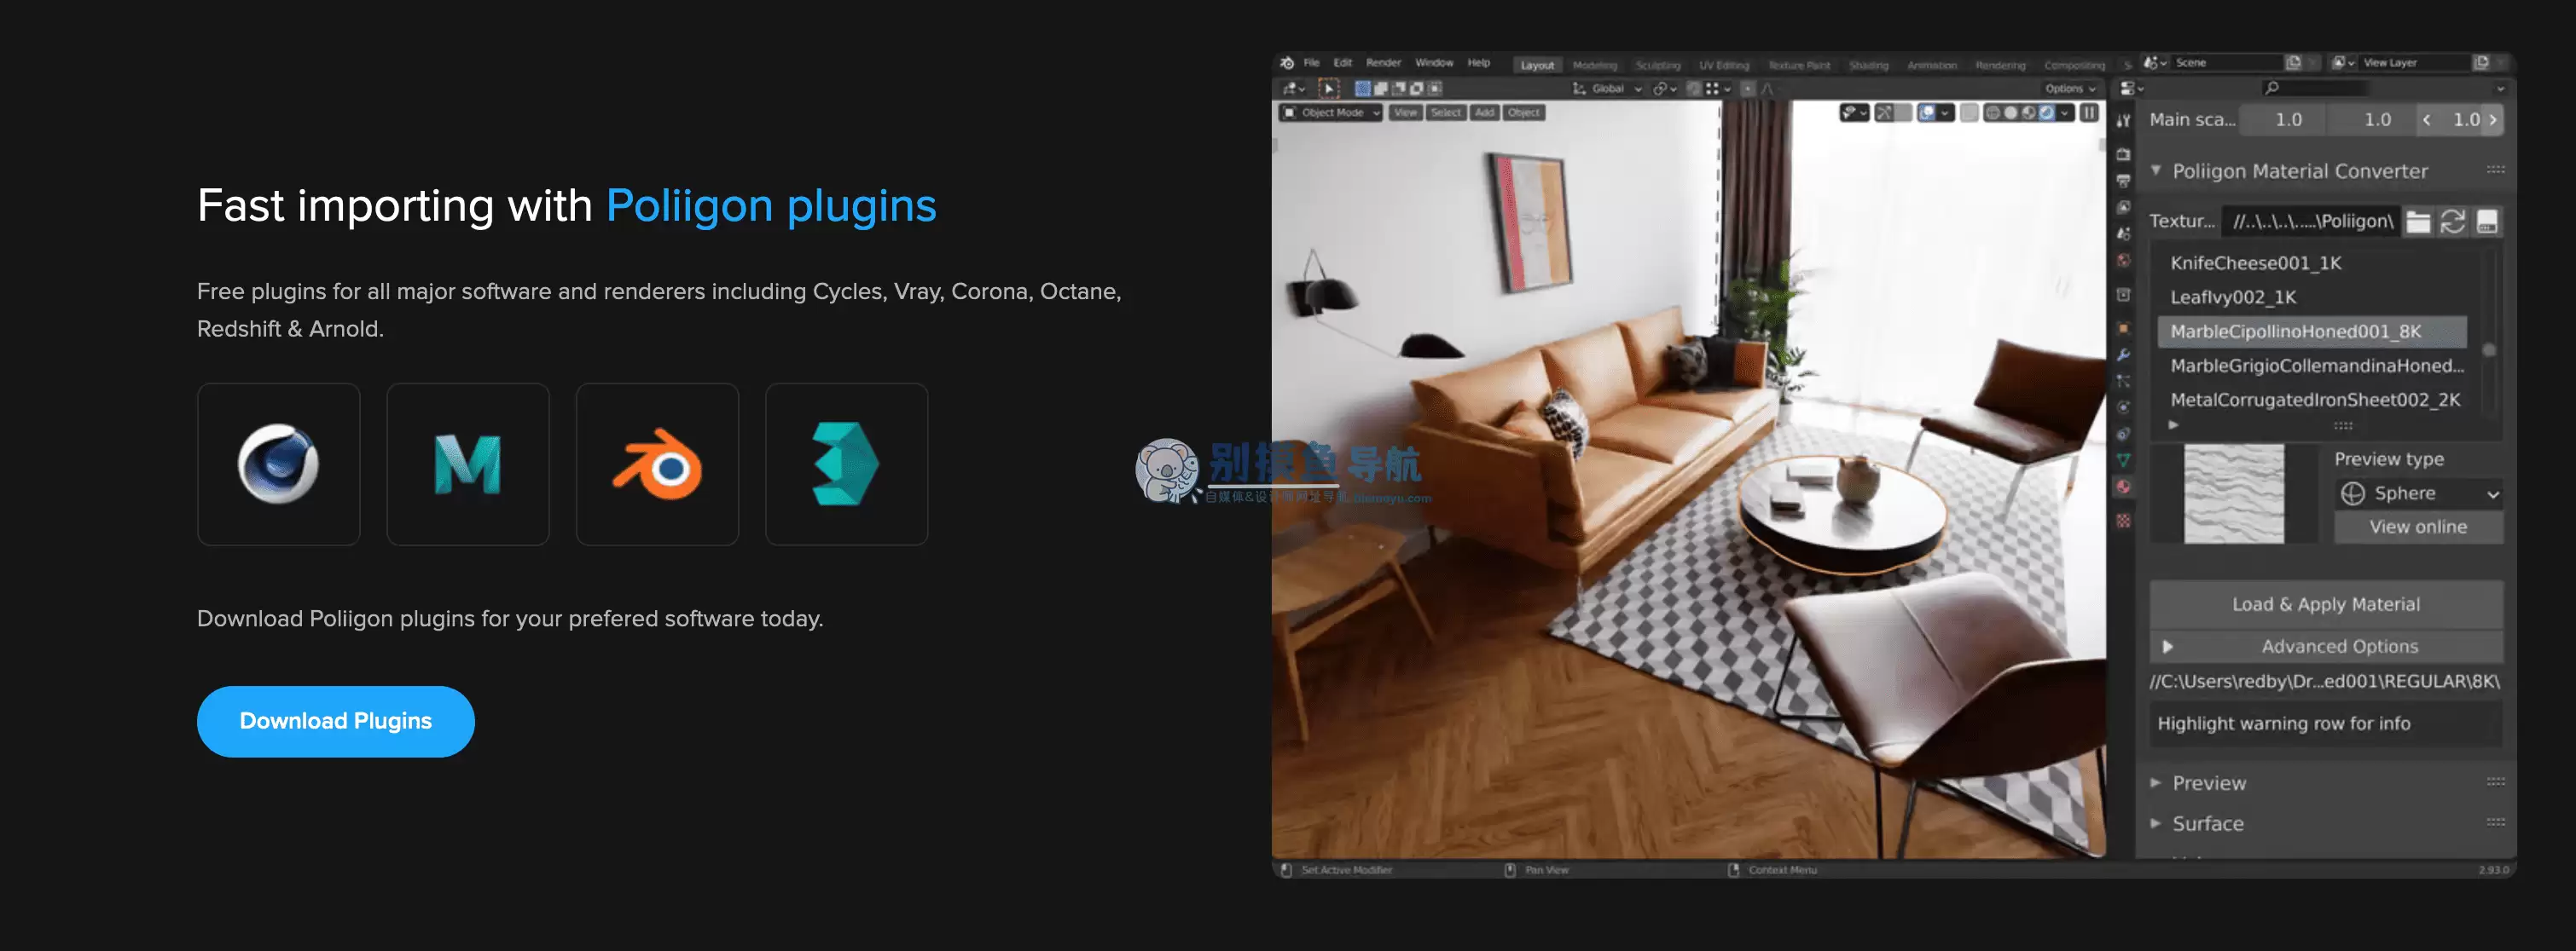2576x951 pixels.
Task: Toggle proportional editing in Blender header
Action: pos(1748,89)
